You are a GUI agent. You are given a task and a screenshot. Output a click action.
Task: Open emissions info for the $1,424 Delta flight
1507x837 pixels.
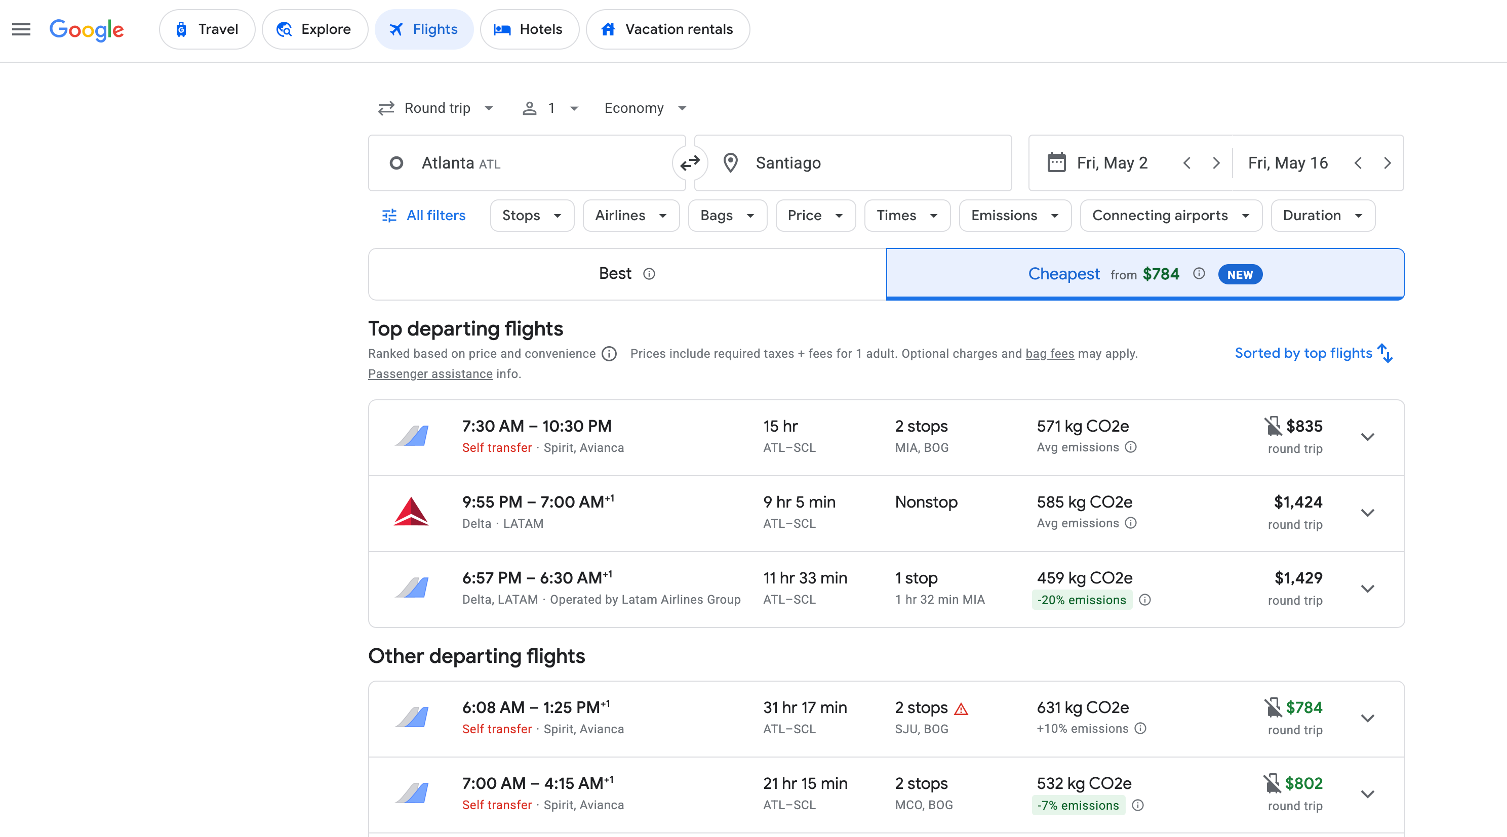point(1131,523)
